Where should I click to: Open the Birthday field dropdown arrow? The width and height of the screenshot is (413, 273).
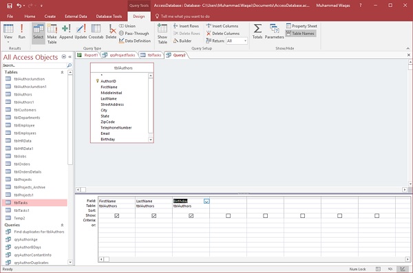coord(206,201)
